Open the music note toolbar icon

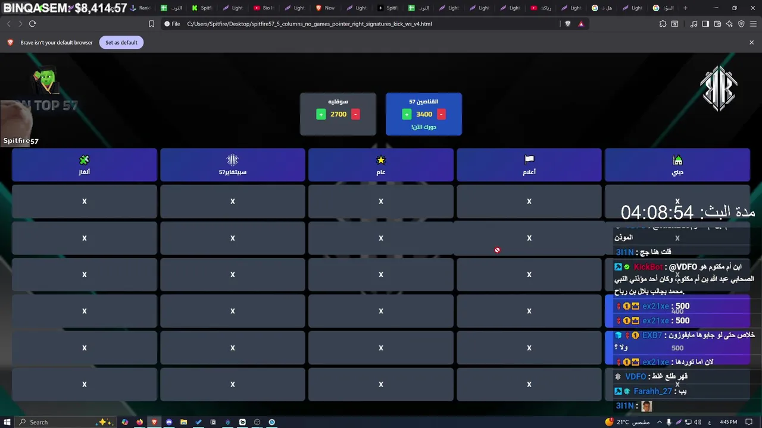click(694, 24)
